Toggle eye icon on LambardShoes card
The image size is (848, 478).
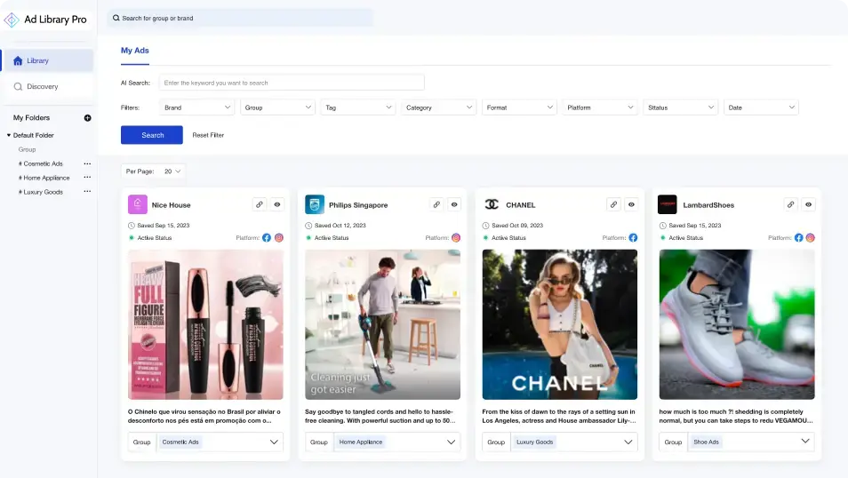pyautogui.click(x=808, y=204)
